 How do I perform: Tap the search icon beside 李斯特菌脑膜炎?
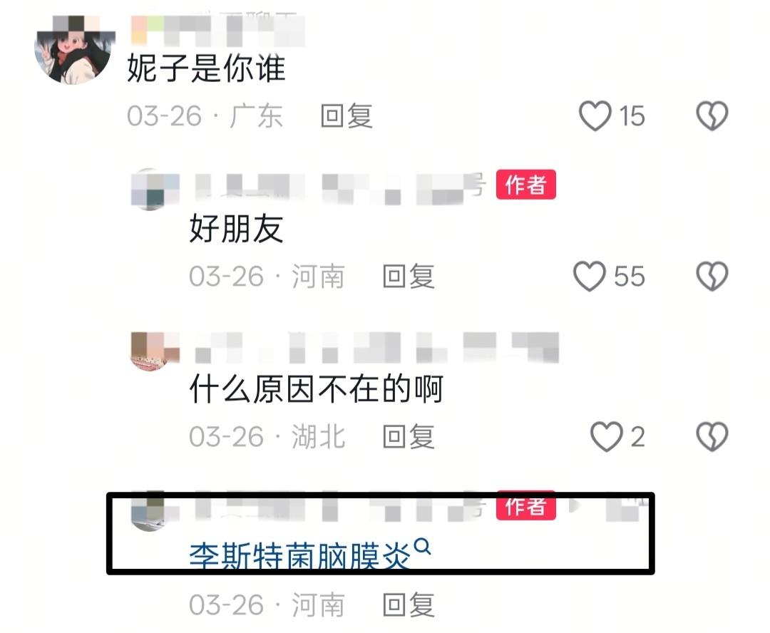pos(422,546)
